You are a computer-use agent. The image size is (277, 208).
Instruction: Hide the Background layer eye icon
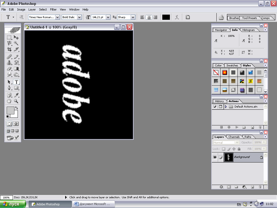[215, 157]
